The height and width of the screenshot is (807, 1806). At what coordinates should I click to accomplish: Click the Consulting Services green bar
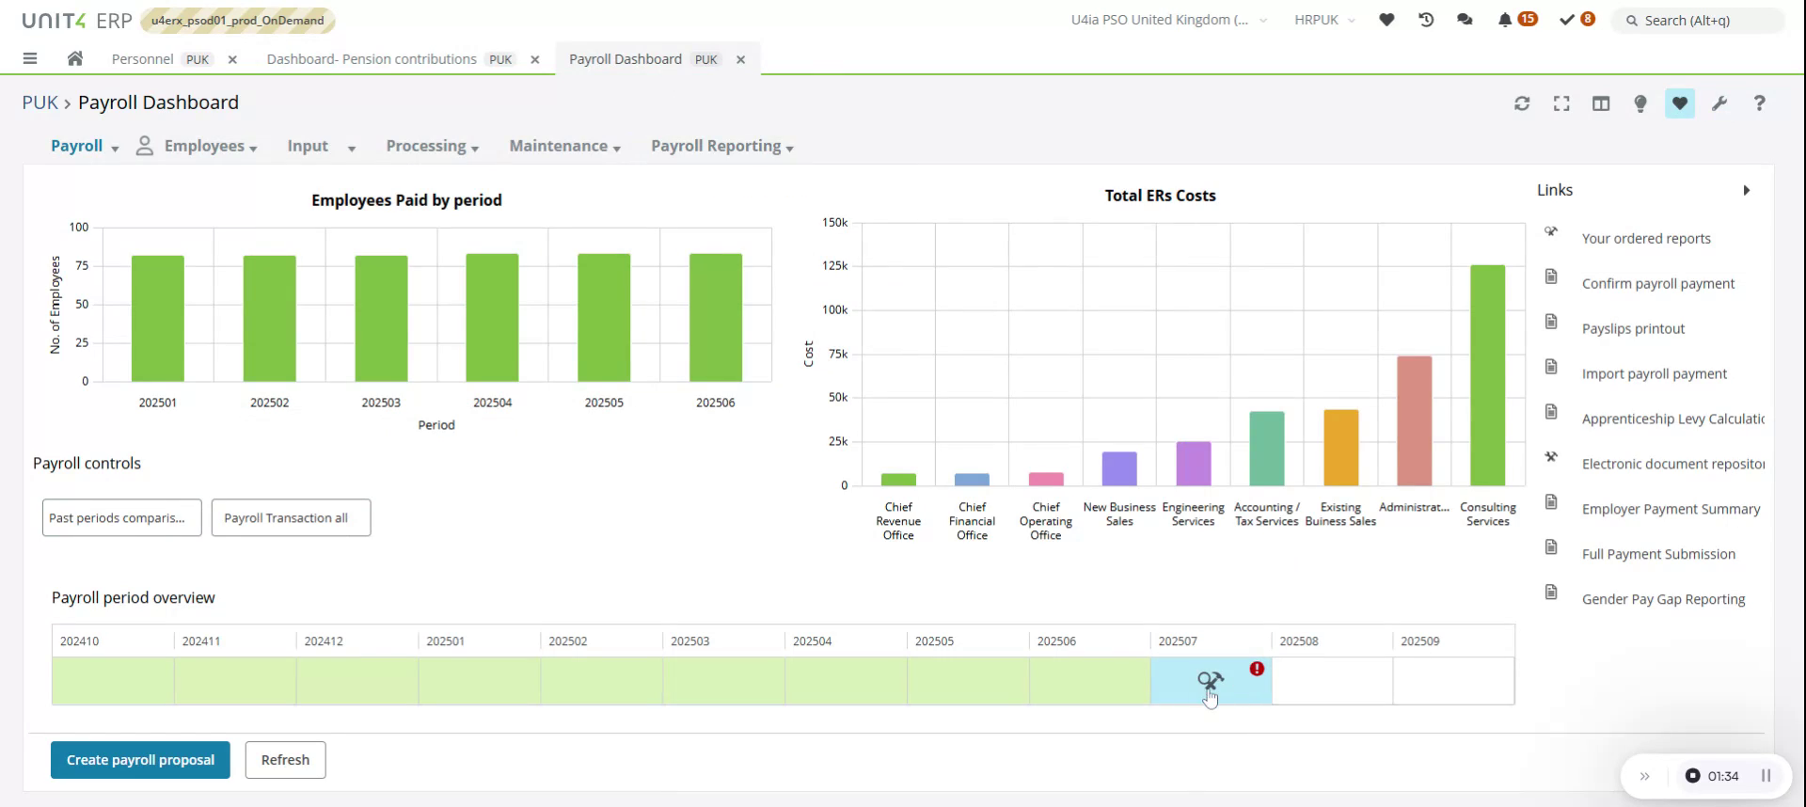(1487, 376)
